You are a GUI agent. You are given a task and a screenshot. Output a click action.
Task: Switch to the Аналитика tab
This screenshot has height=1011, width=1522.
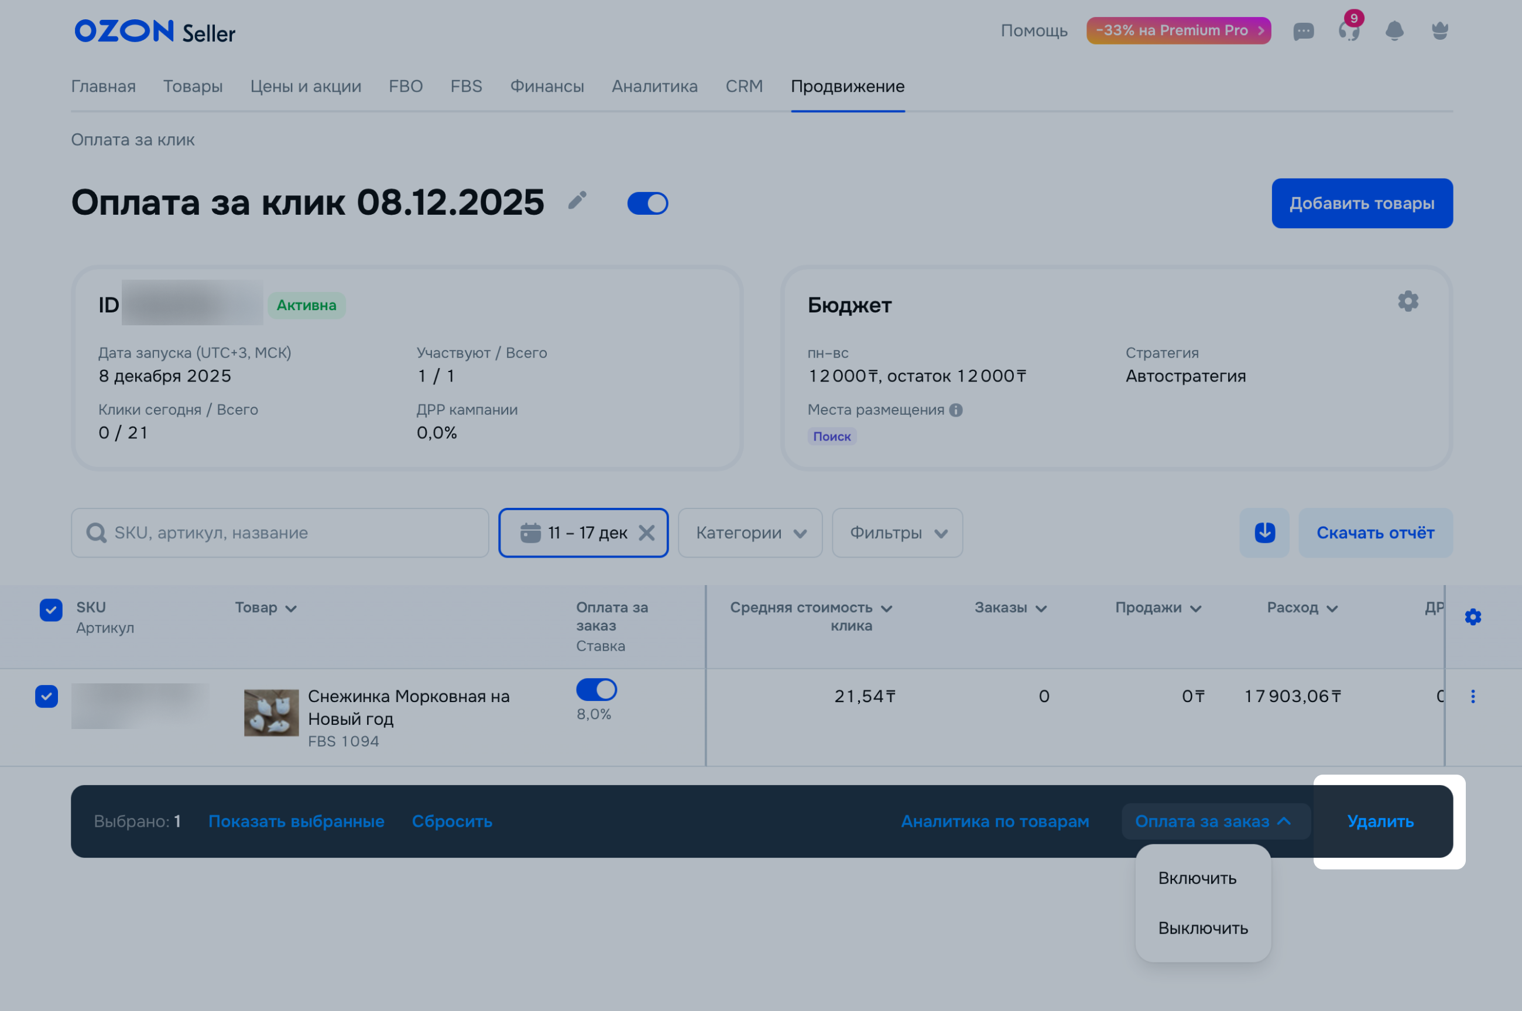(x=654, y=87)
